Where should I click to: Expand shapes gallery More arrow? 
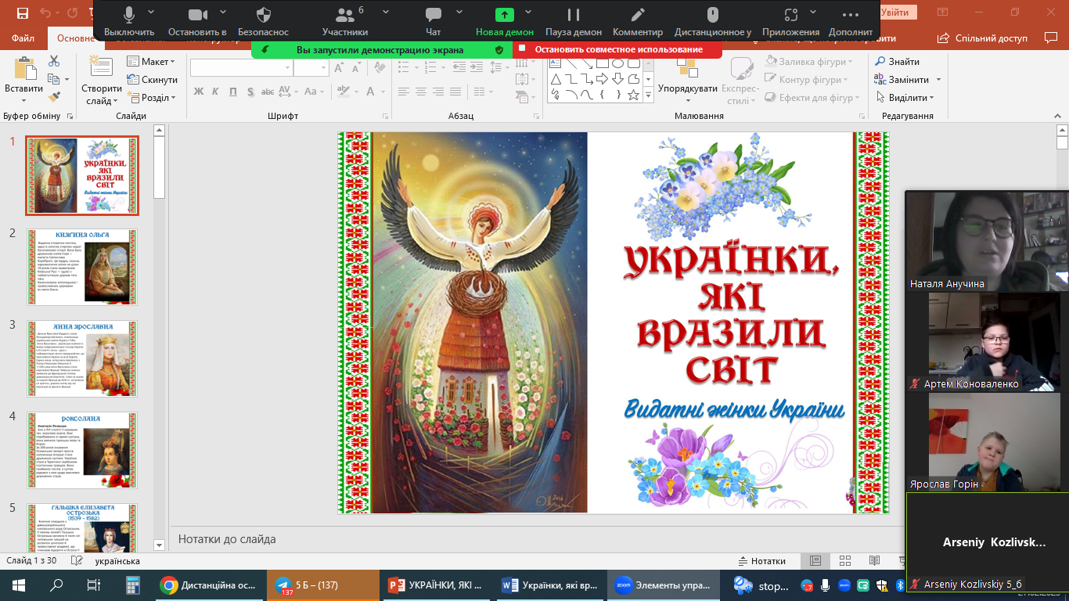(648, 95)
